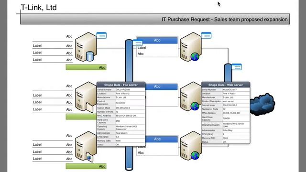Click the '720GB' hard drive capacity value
Image resolution: width=306 pixels, height=172 pixels.
pyautogui.click(x=226, y=118)
